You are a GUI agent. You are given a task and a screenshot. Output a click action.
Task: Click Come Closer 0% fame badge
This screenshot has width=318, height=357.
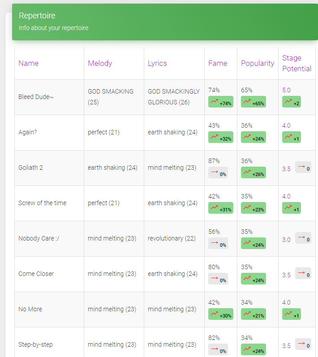[x=218, y=279]
